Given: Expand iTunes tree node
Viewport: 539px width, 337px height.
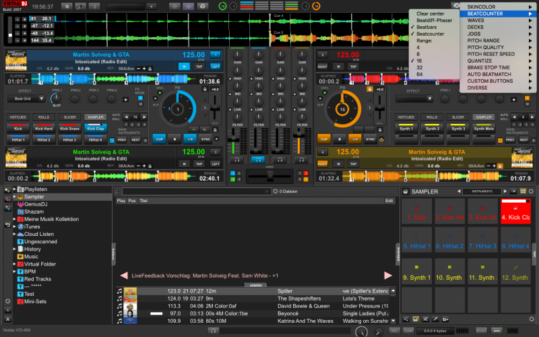Looking at the screenshot, I should click(x=14, y=226).
